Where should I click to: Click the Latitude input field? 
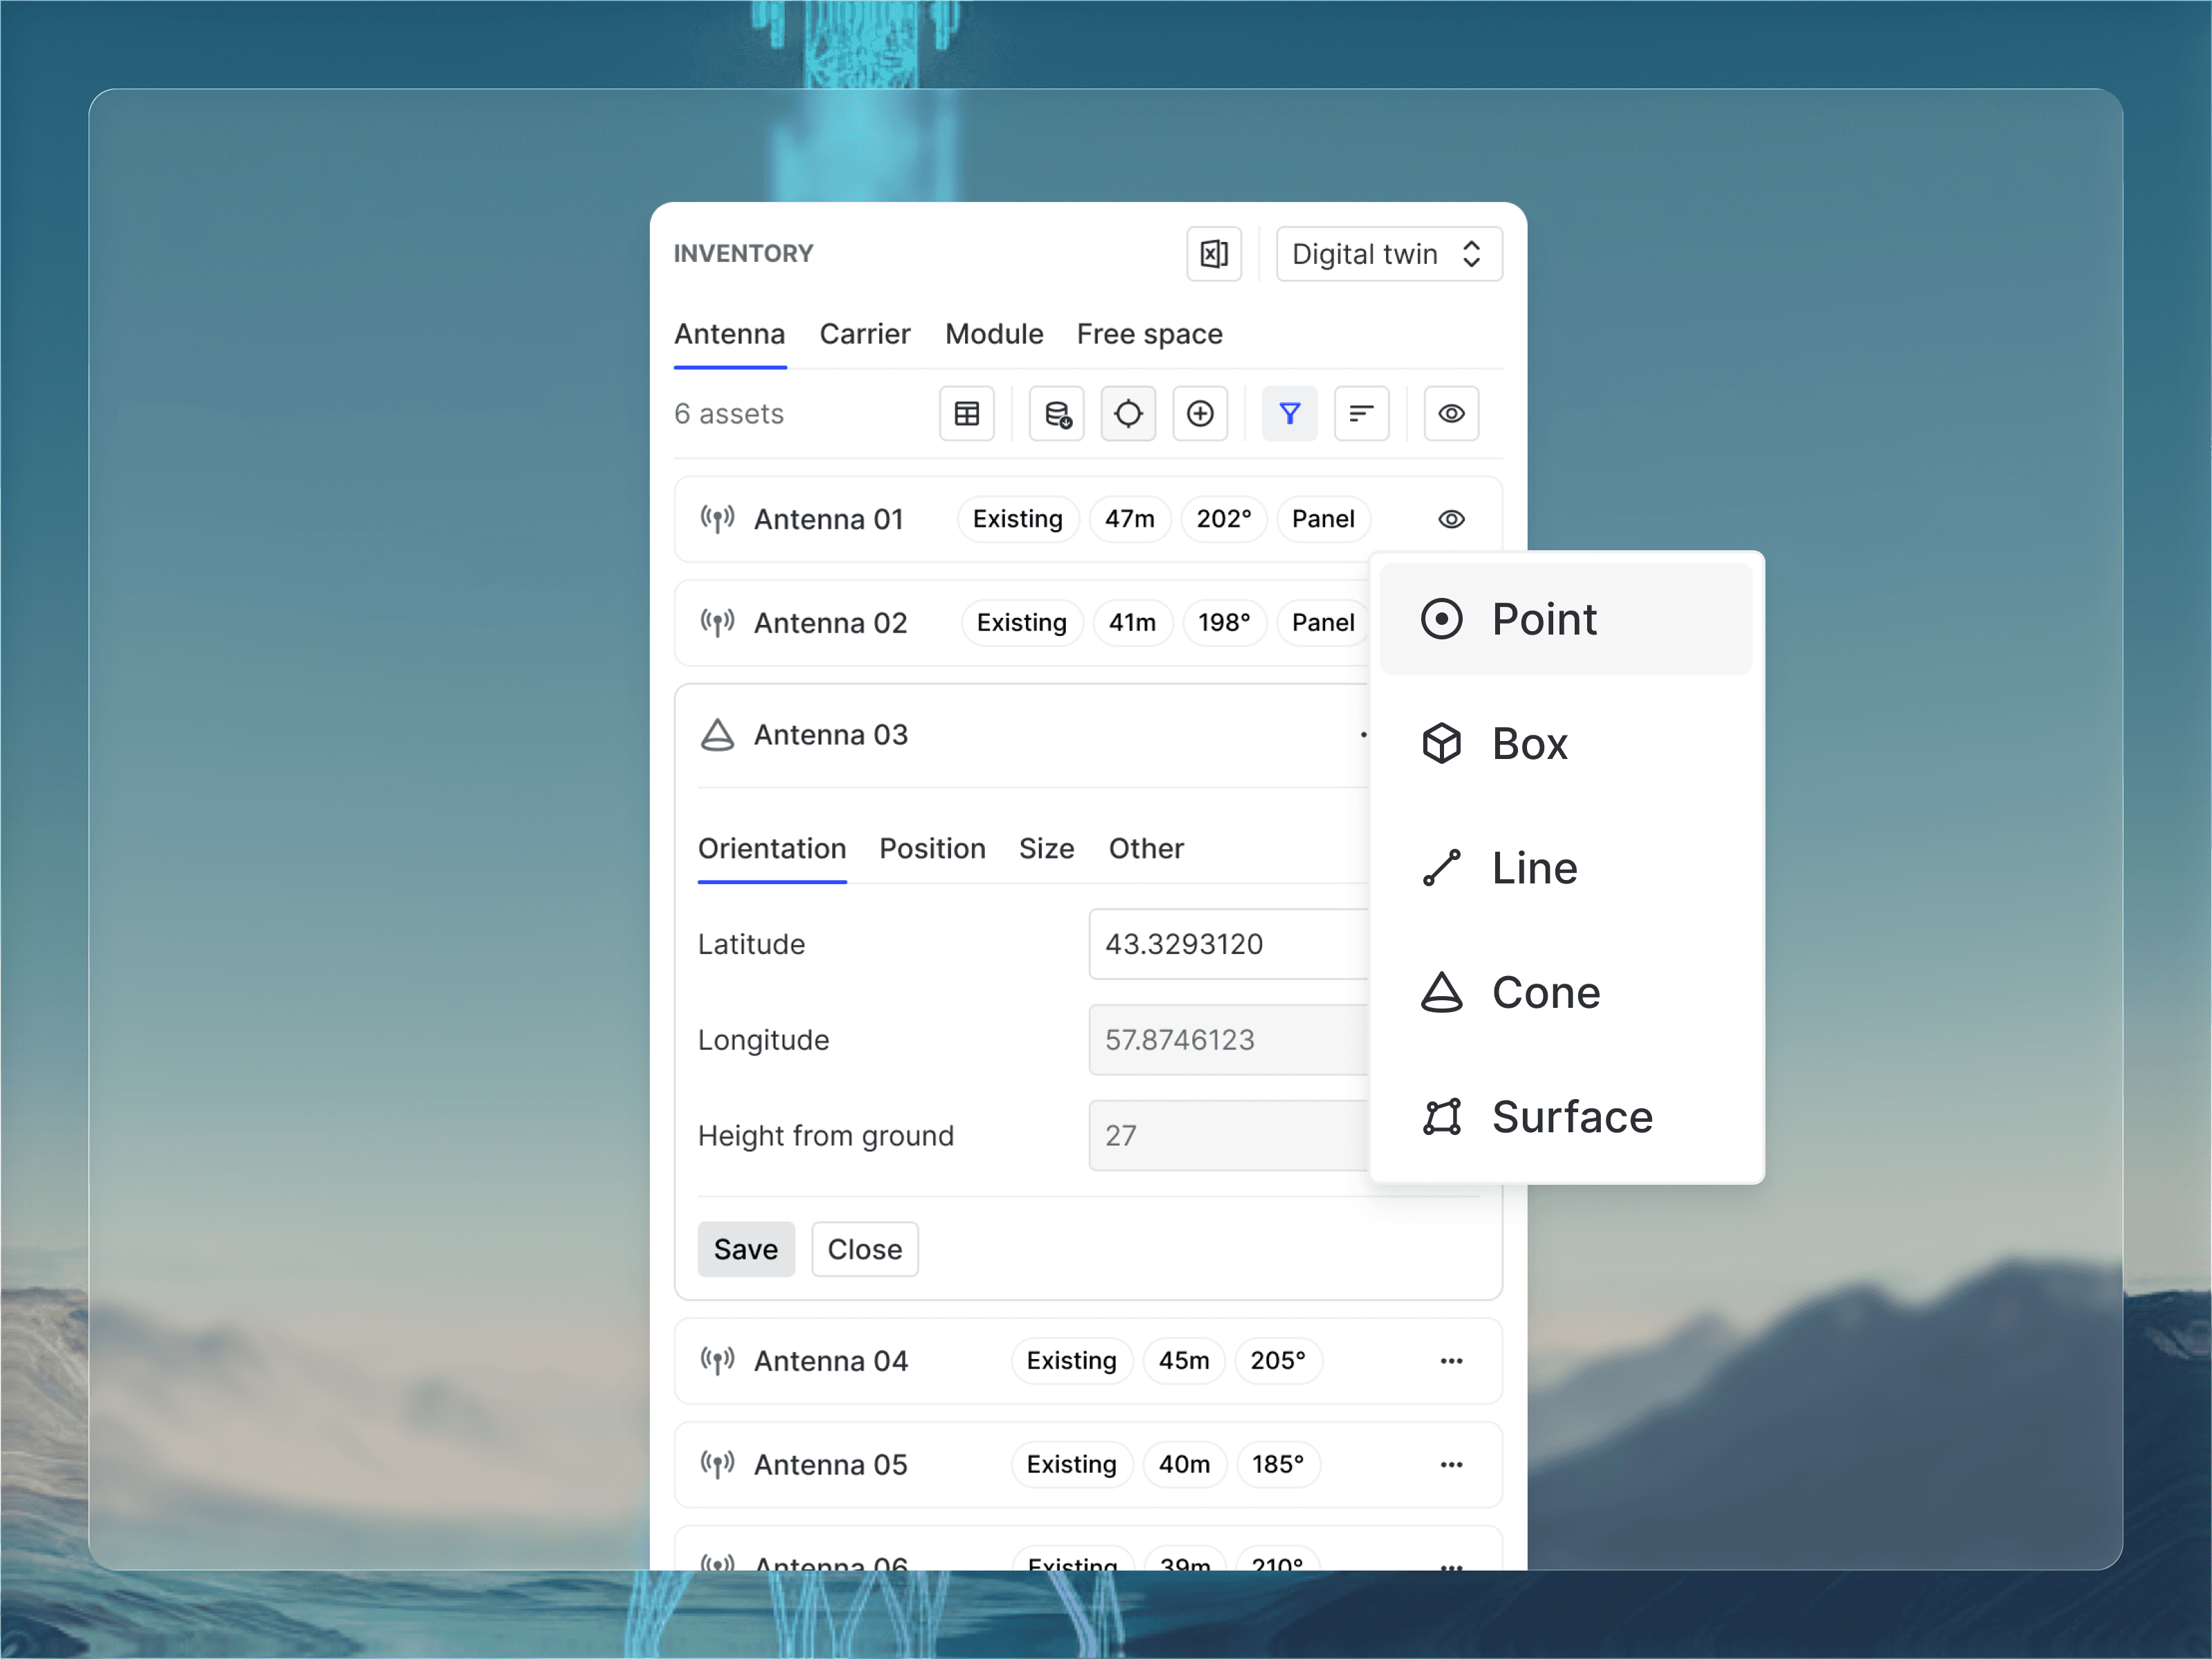(1228, 944)
